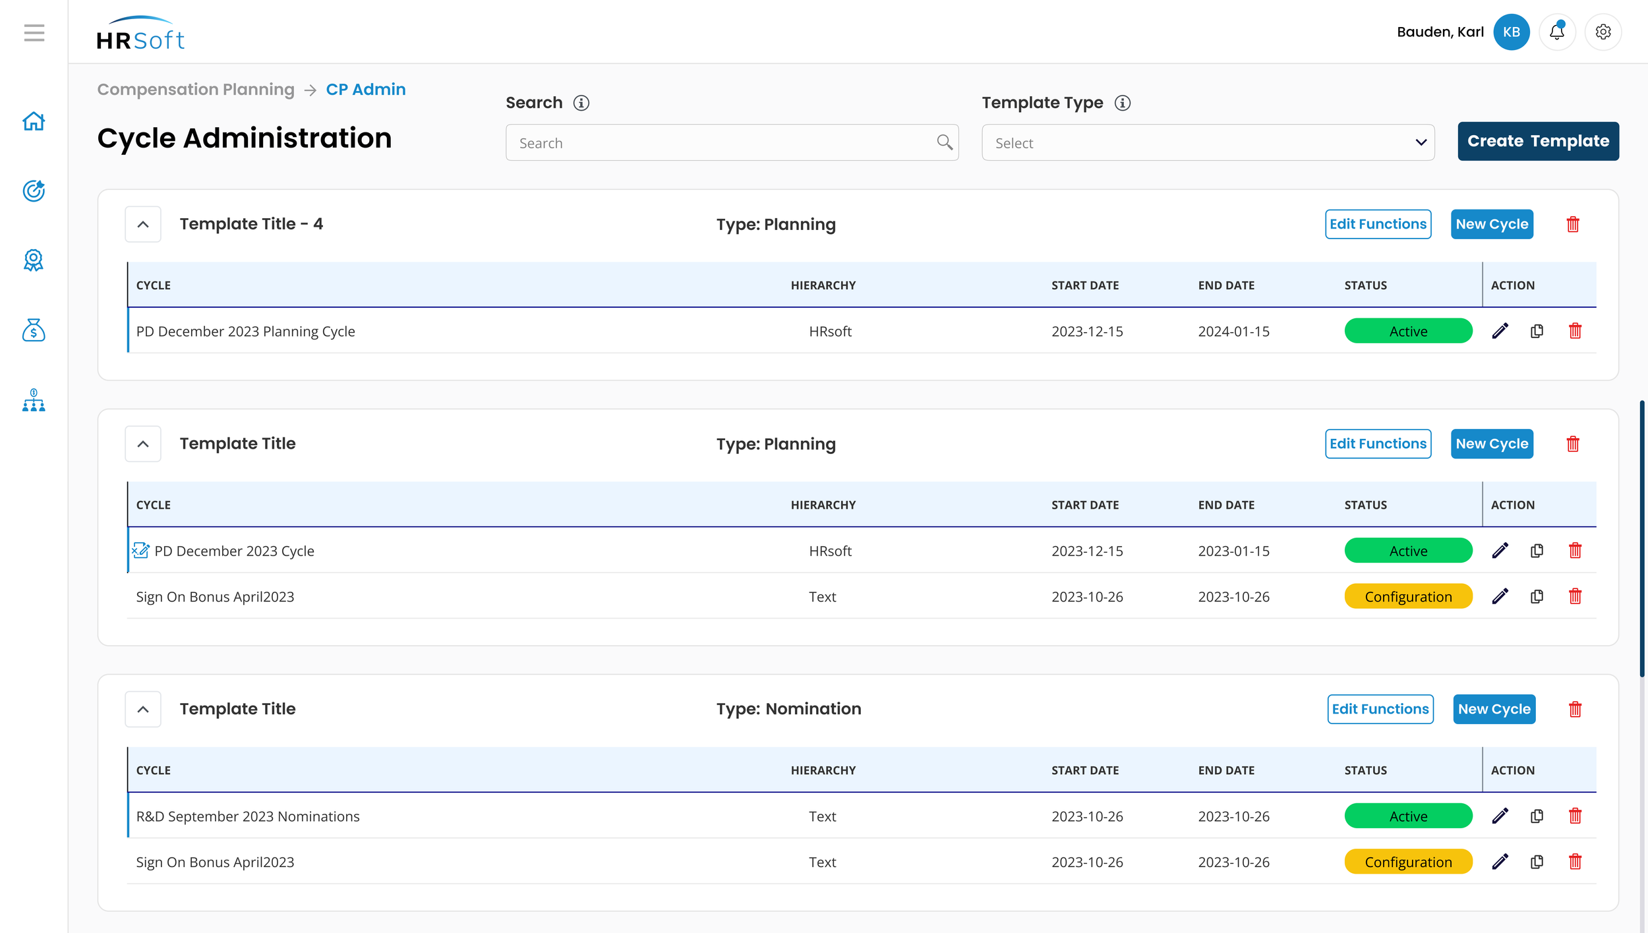
Task: Open the hamburger navigation menu
Action: (x=34, y=32)
